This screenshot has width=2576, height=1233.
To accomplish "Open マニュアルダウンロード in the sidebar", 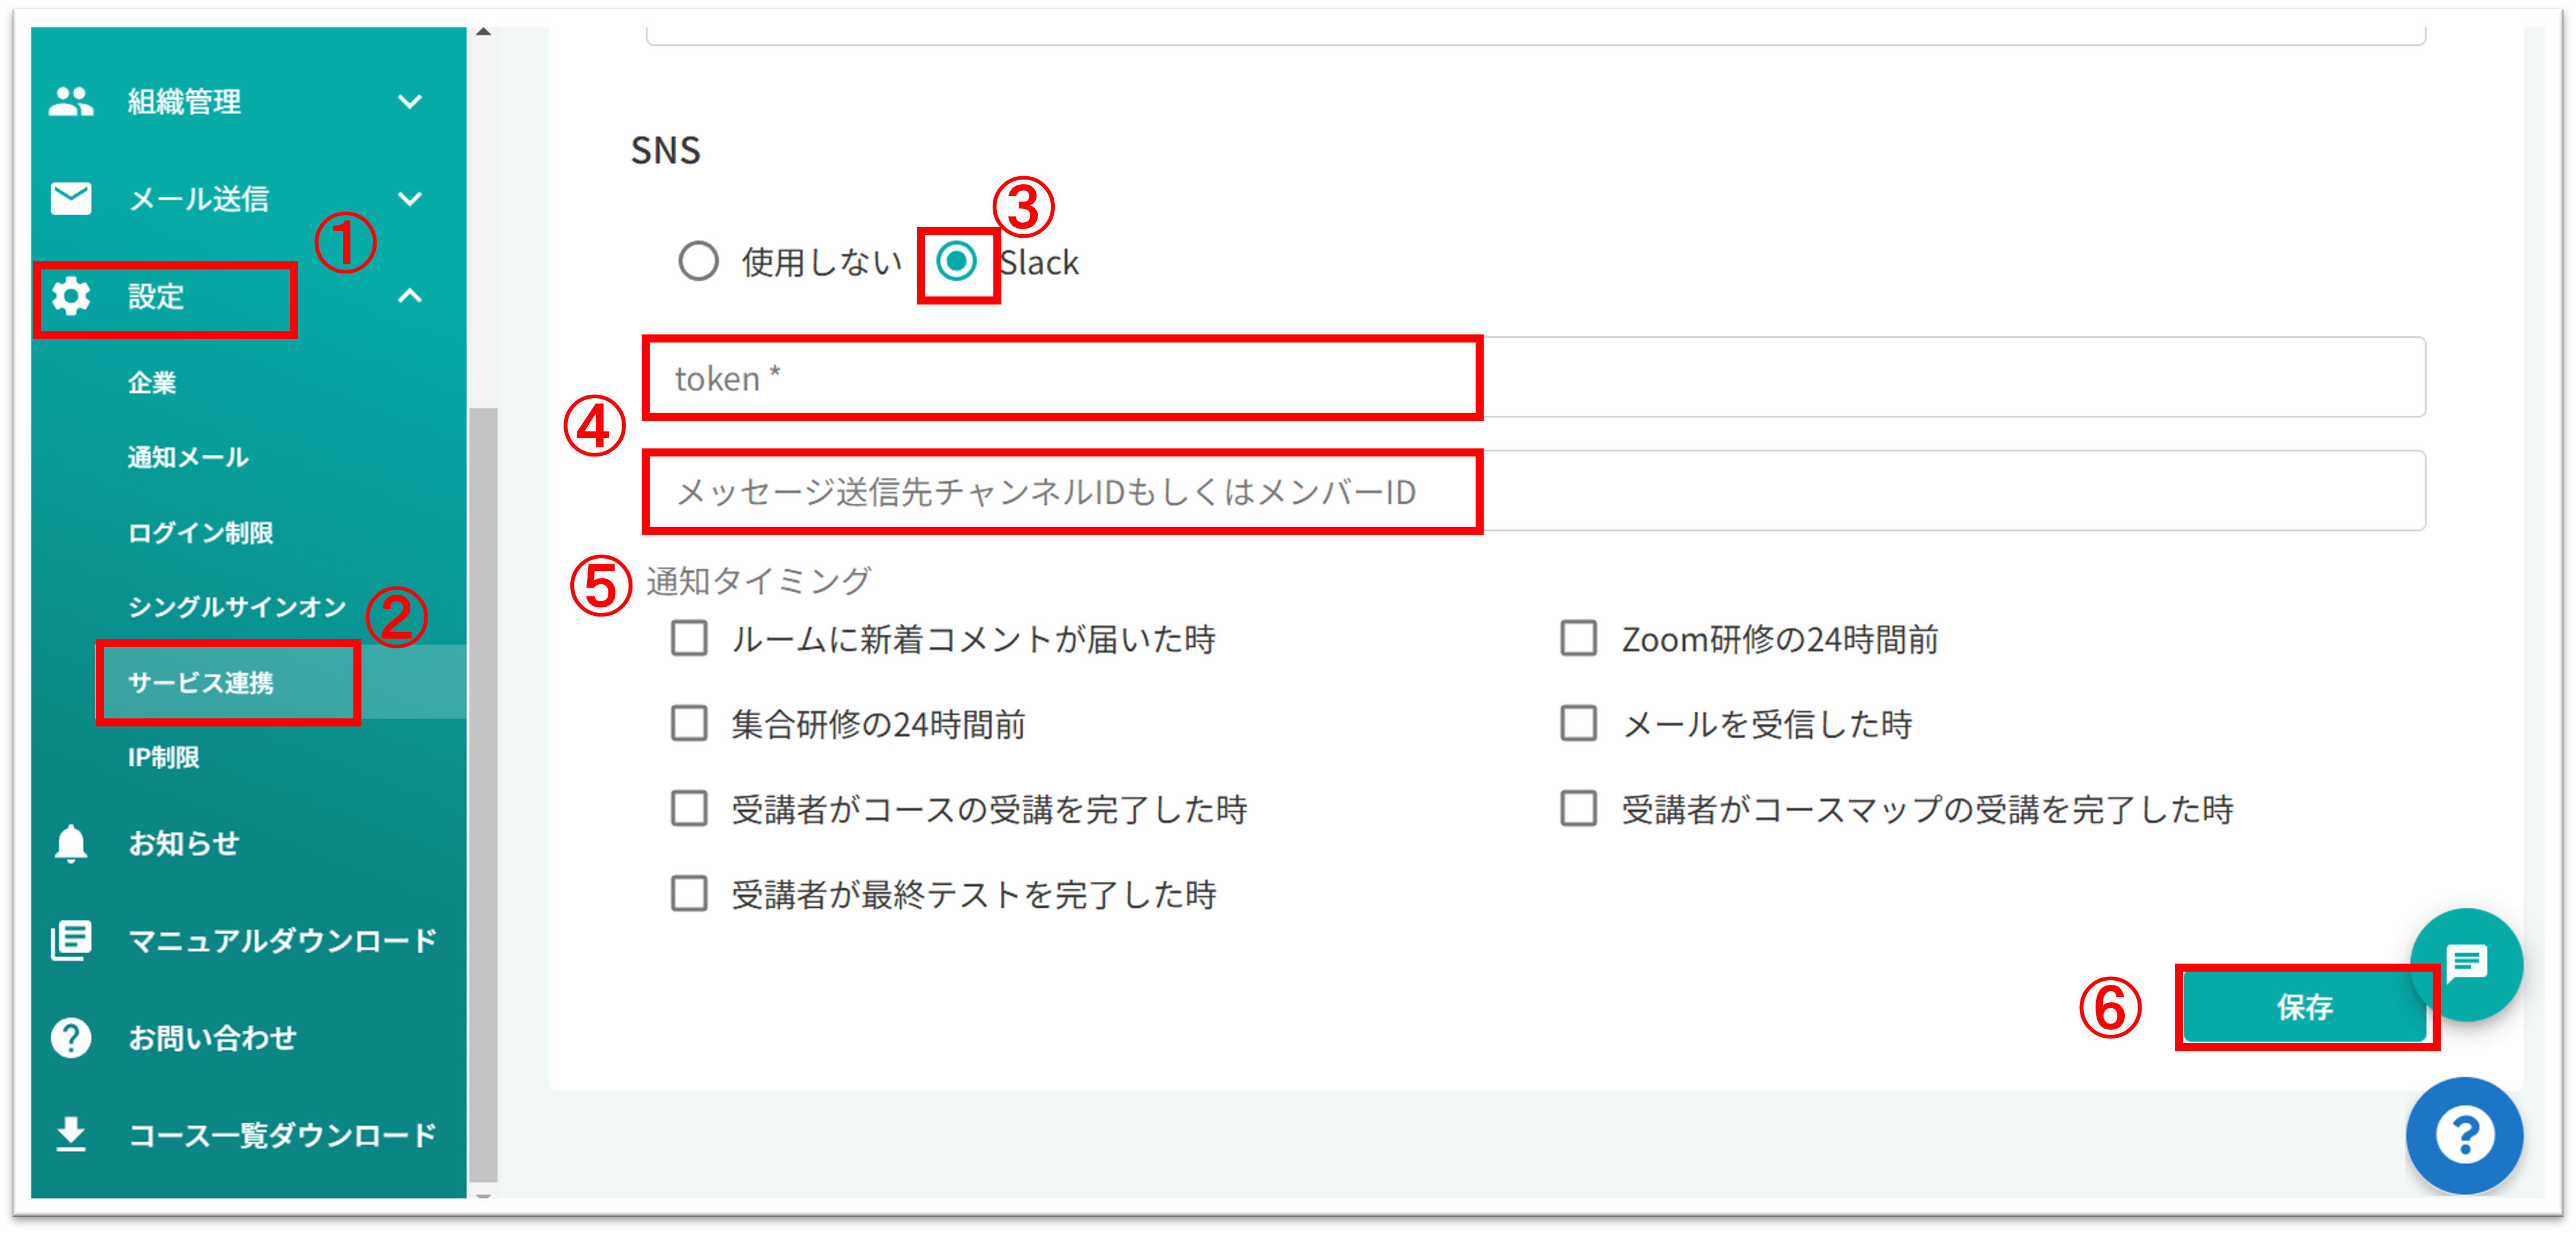I will (x=282, y=940).
